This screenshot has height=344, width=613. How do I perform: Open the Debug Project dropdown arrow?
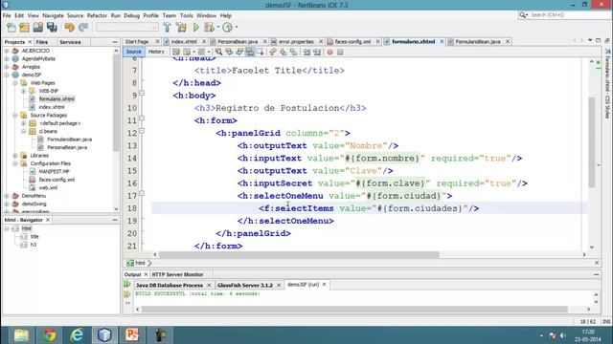[x=218, y=28]
